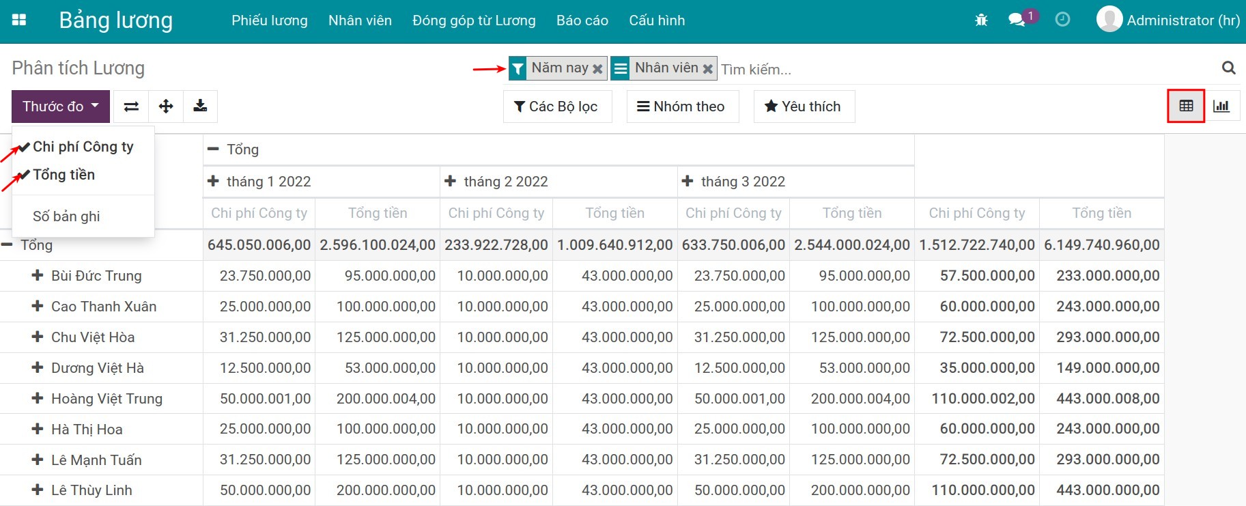Image resolution: width=1246 pixels, height=506 pixels.
Task: Open the Cấu hình menu
Action: [656, 20]
